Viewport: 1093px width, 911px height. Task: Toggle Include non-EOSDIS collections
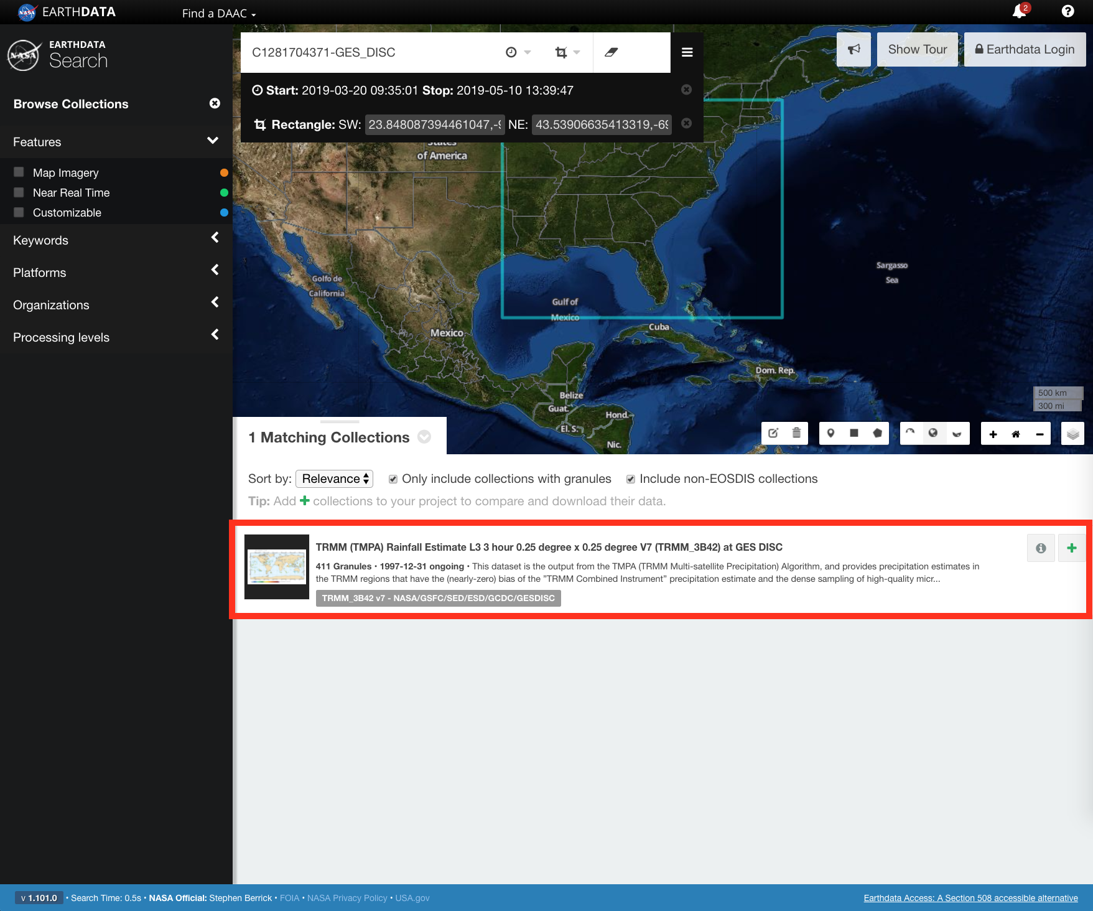point(631,479)
